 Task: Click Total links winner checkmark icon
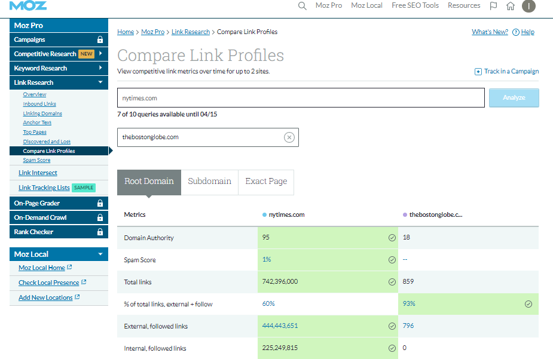click(392, 282)
